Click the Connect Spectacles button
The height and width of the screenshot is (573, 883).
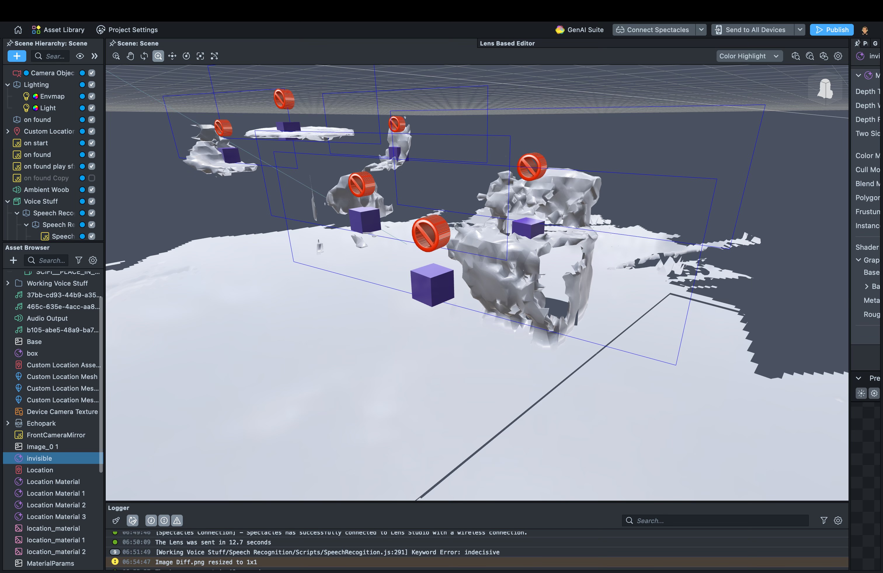(653, 30)
